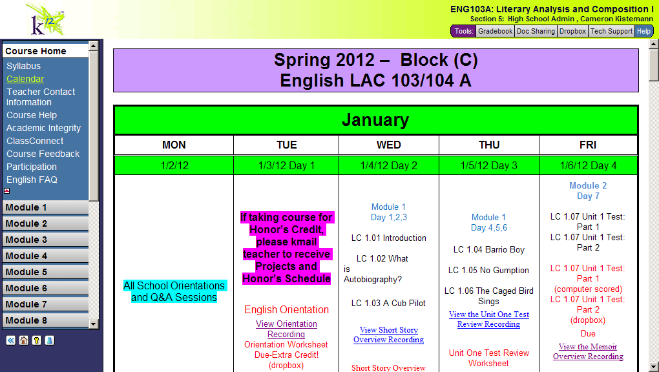The image size is (659, 372).
Task: Open the Dropbox tool tab
Action: [572, 31]
